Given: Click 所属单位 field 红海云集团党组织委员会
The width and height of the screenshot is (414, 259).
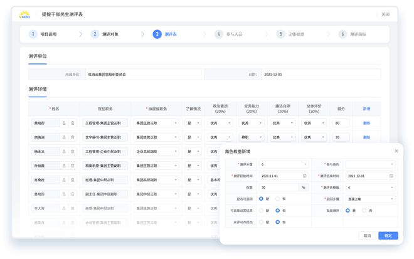Looking at the screenshot, I should [x=145, y=75].
